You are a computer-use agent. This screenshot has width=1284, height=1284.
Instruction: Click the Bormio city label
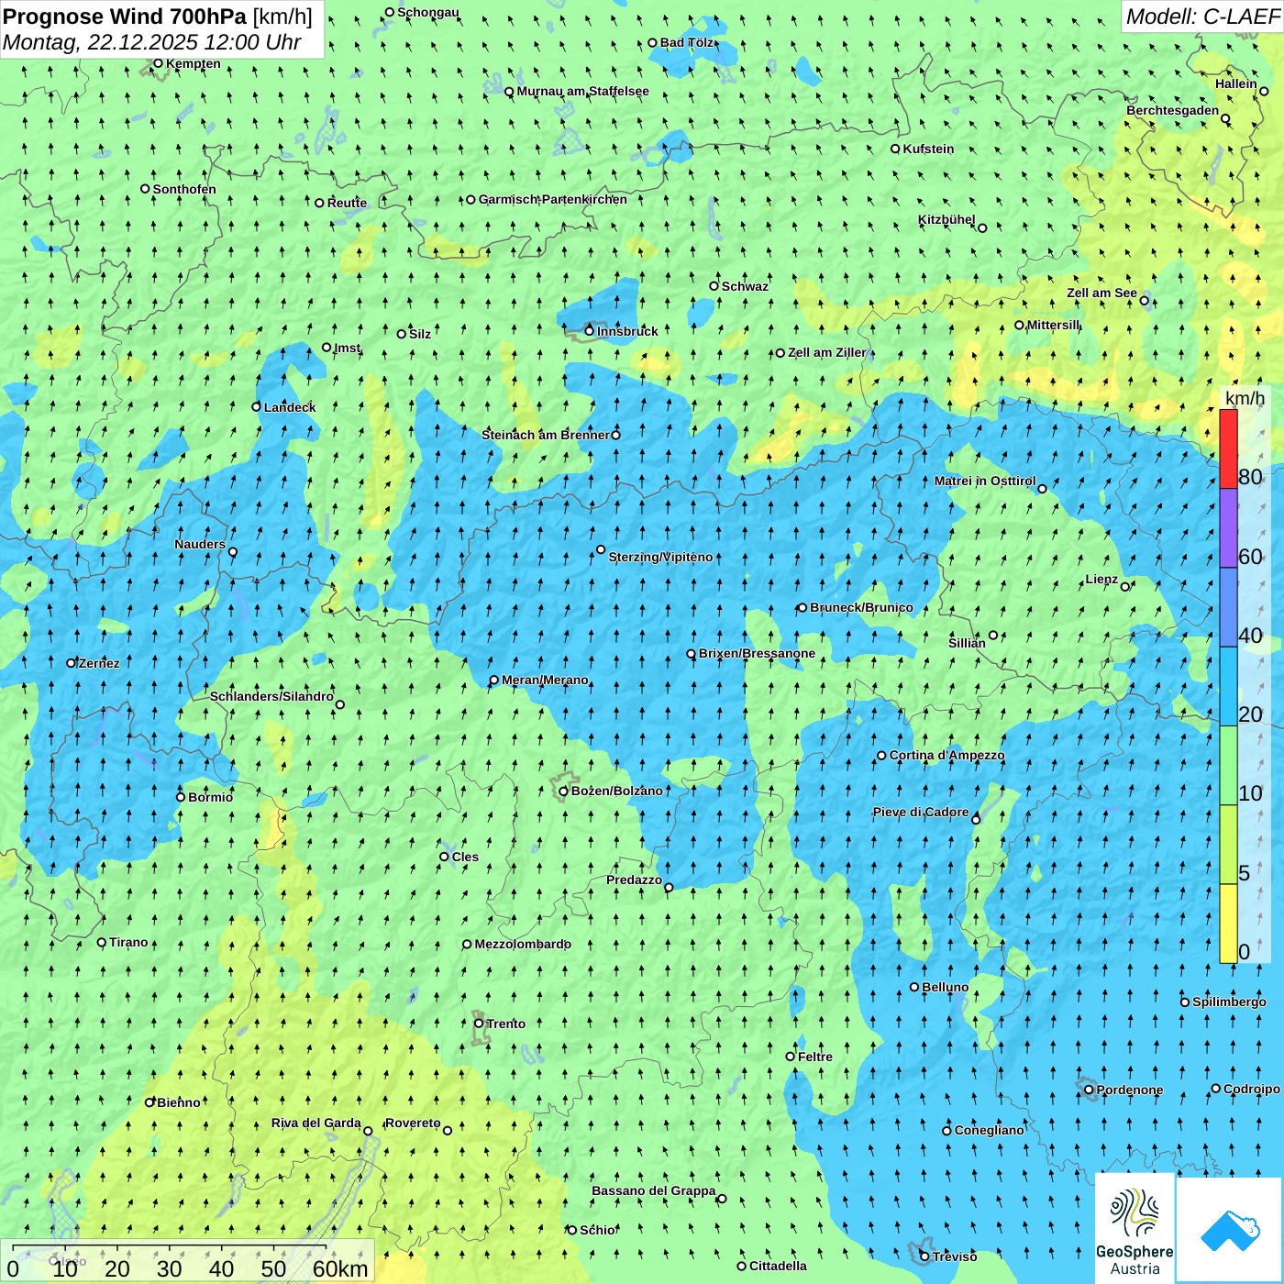point(210,797)
